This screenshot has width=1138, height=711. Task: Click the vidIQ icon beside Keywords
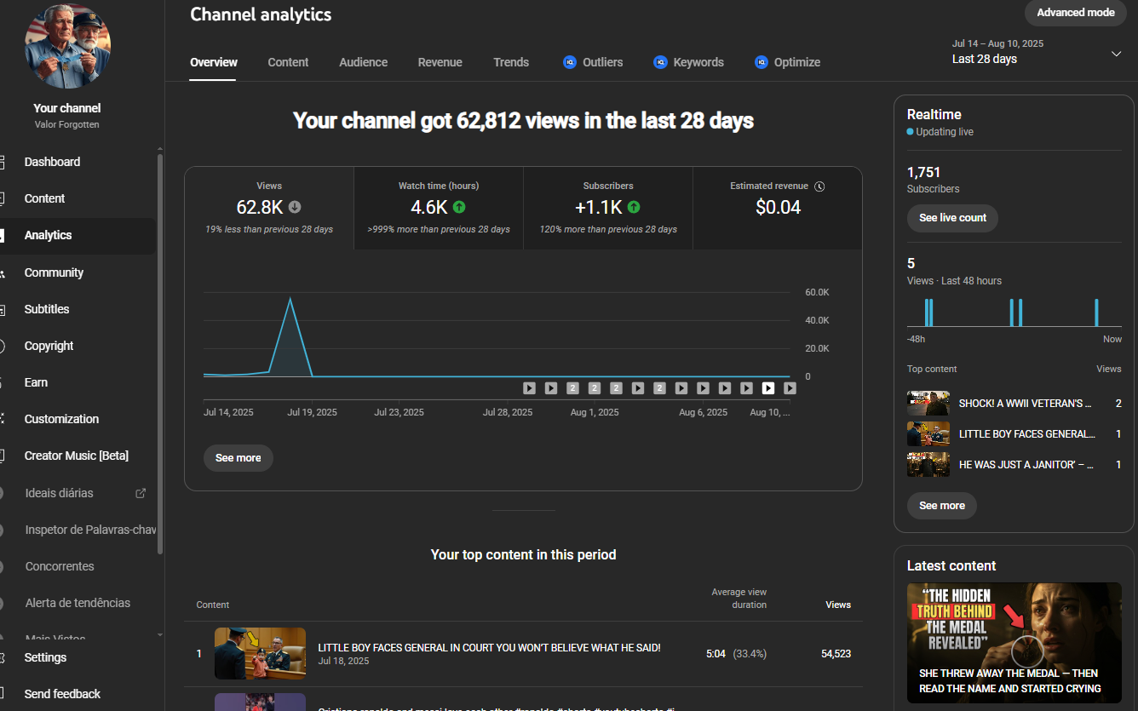click(660, 62)
